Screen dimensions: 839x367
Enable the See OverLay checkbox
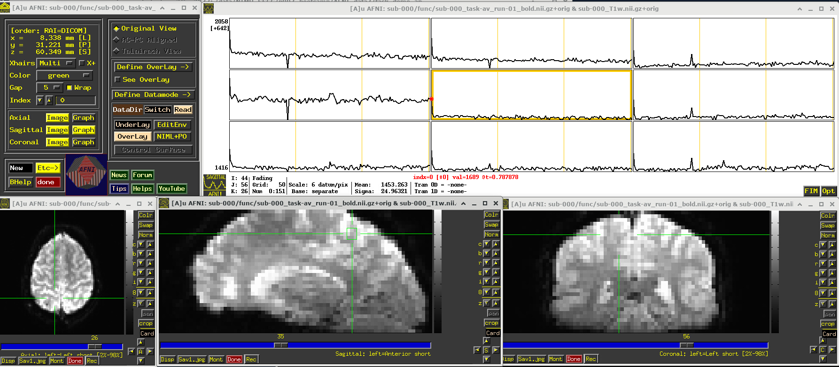click(x=118, y=80)
